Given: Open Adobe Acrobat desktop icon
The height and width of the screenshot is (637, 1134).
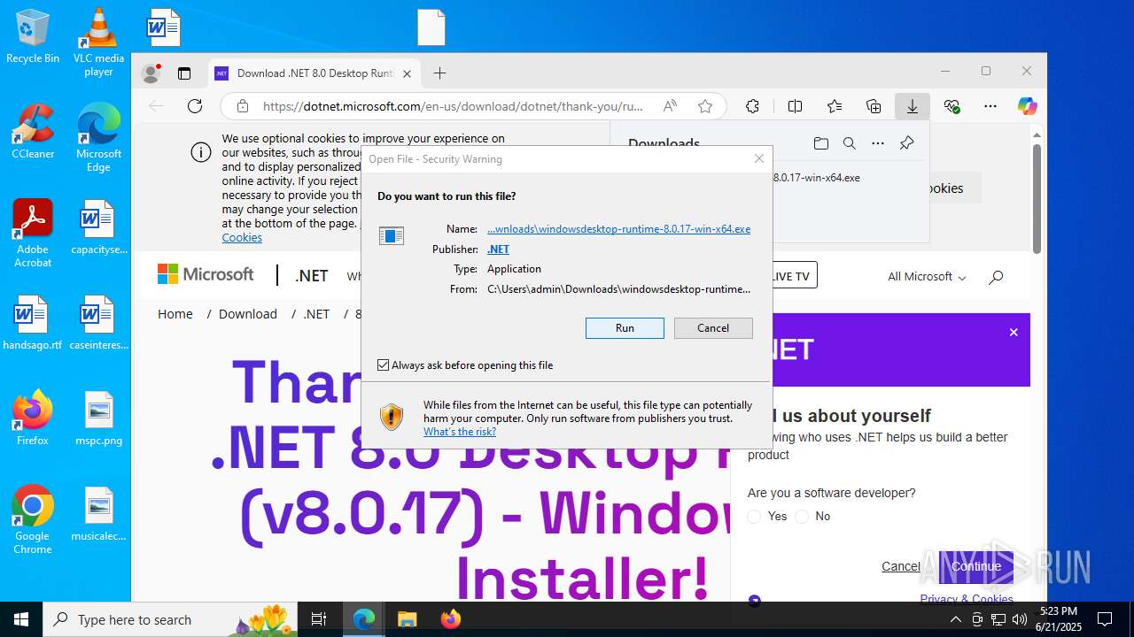Looking at the screenshot, I should click(33, 233).
